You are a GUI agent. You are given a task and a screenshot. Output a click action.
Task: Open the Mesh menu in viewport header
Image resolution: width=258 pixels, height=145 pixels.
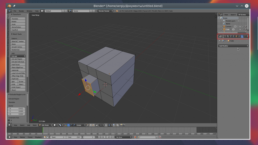pos(35,125)
